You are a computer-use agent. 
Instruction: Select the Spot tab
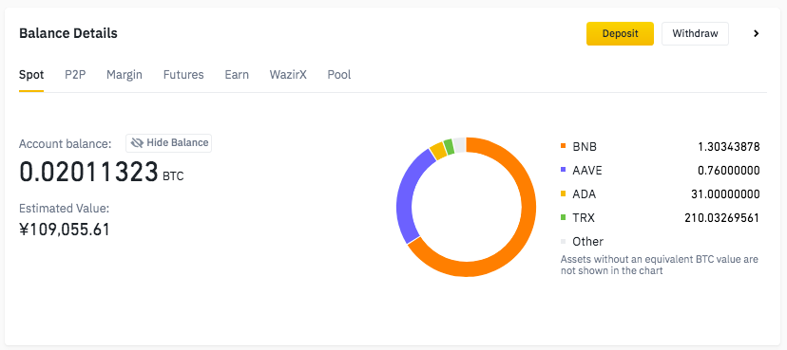31,75
